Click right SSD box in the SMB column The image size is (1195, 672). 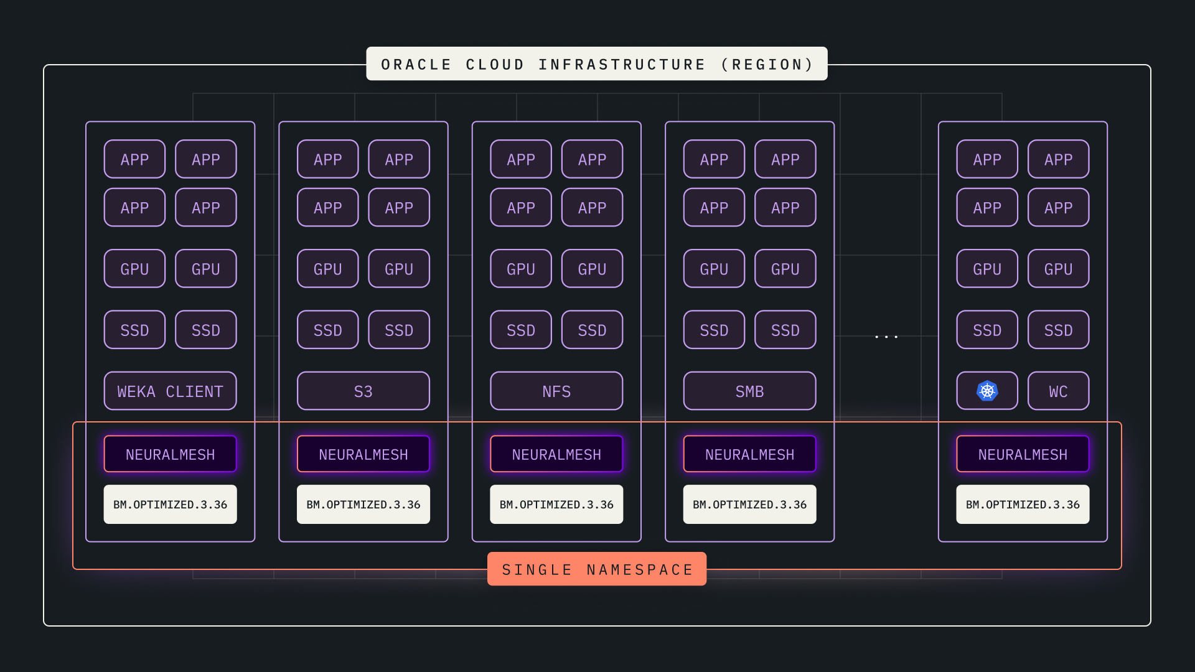[785, 330]
